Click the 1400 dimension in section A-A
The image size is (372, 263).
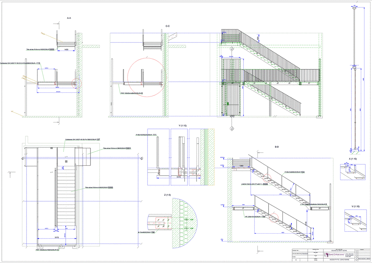(x=66, y=49)
